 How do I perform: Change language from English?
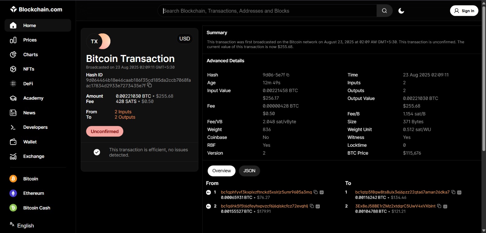click(x=26, y=226)
